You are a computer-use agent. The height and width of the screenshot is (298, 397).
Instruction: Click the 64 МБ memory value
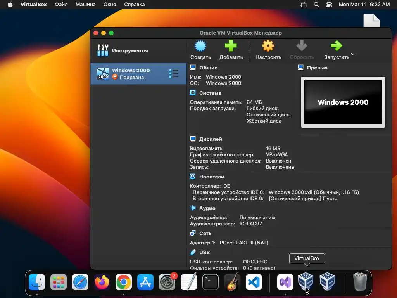(254, 102)
